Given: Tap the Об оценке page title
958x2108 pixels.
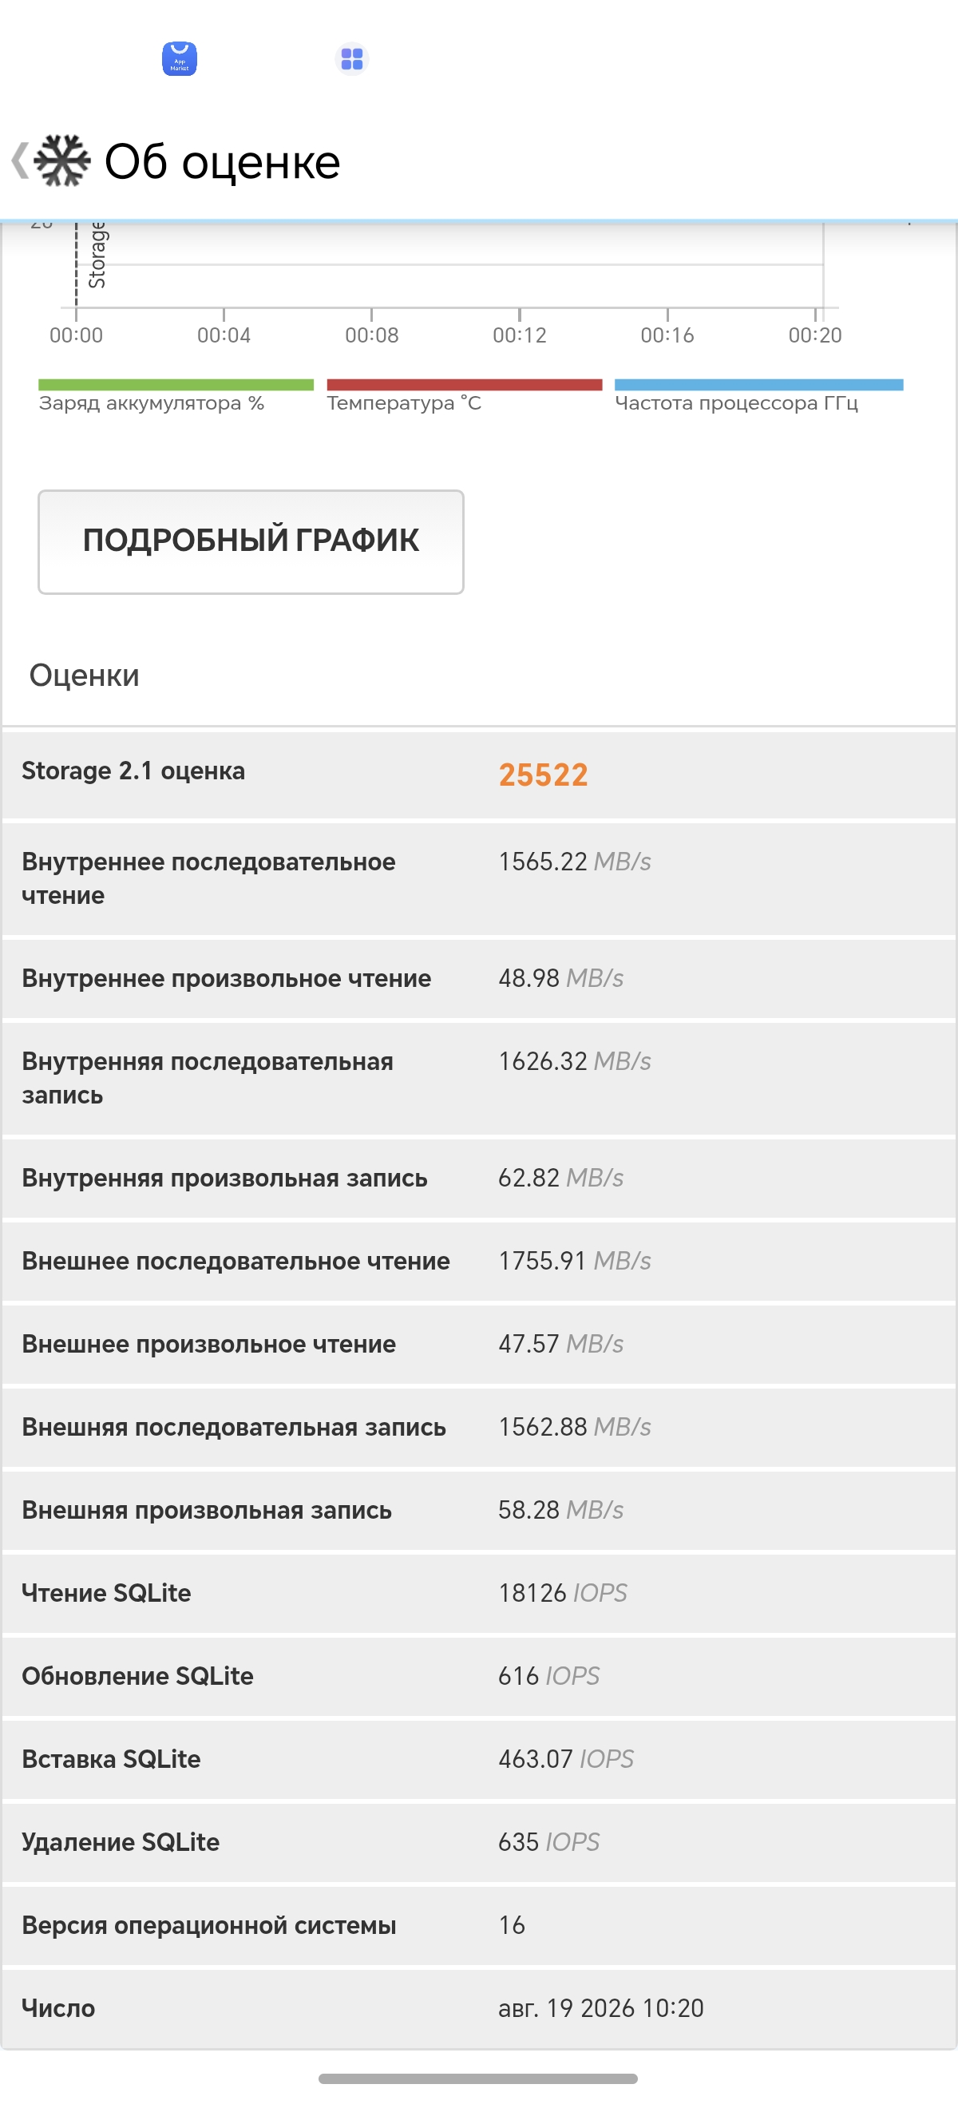Looking at the screenshot, I should [223, 161].
